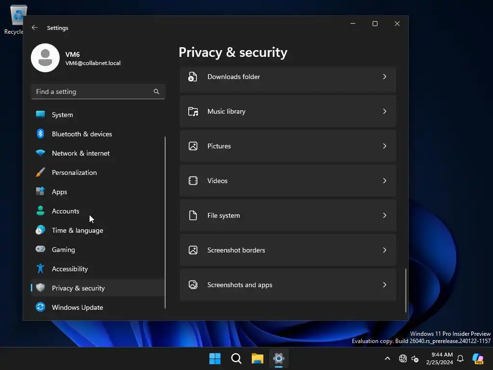This screenshot has width=493, height=370.
Task: Click the Videos film icon
Action: [x=193, y=181]
